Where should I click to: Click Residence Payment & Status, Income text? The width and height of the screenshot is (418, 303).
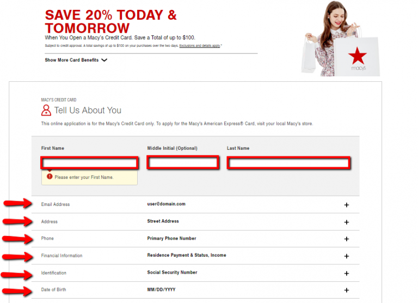click(x=187, y=255)
